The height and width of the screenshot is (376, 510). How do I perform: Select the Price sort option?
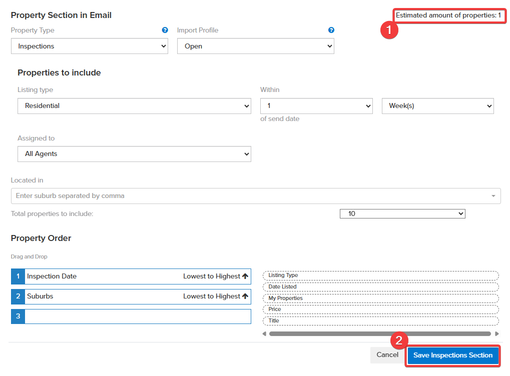point(380,309)
